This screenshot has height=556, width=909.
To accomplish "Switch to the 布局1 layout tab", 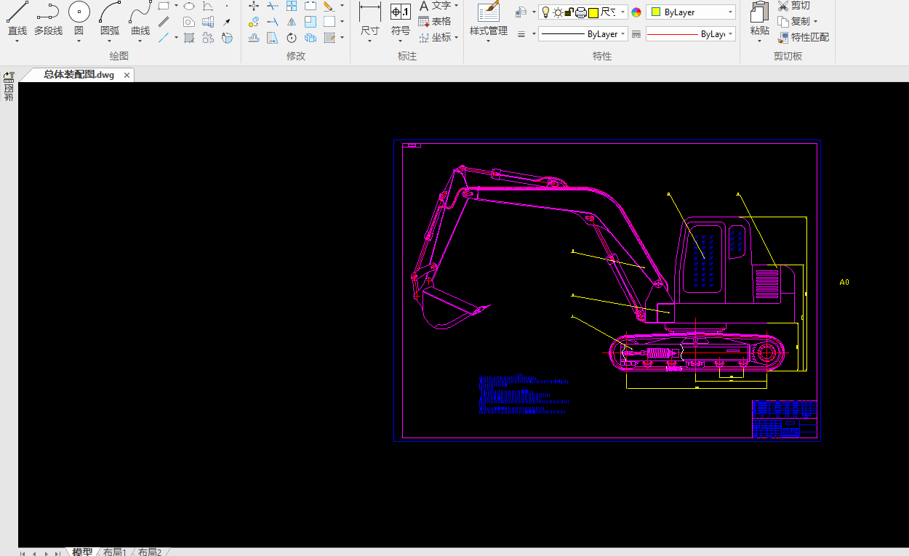I will tap(114, 552).
